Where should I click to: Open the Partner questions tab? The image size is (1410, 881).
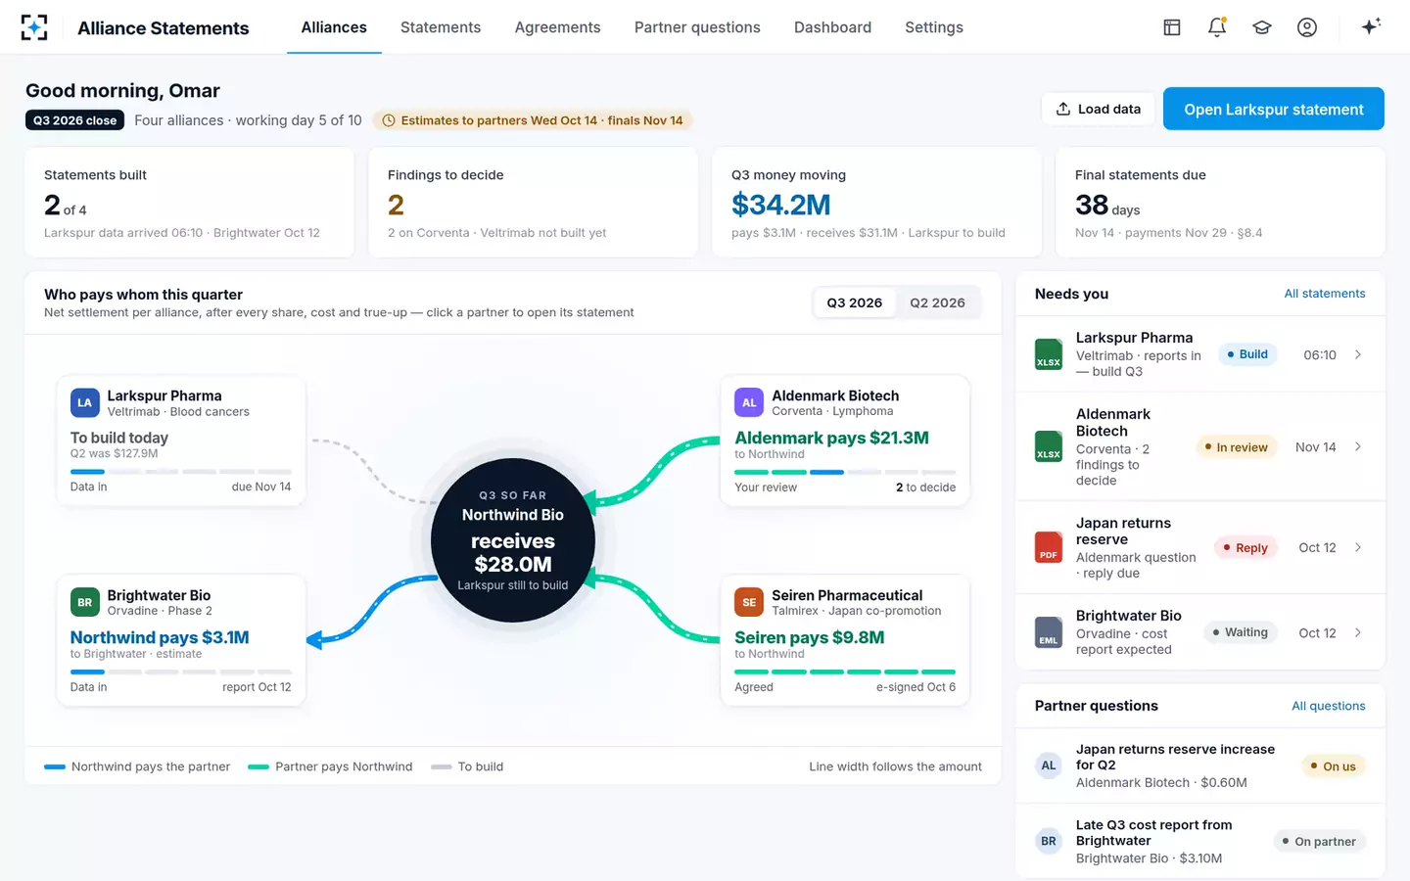[697, 27]
